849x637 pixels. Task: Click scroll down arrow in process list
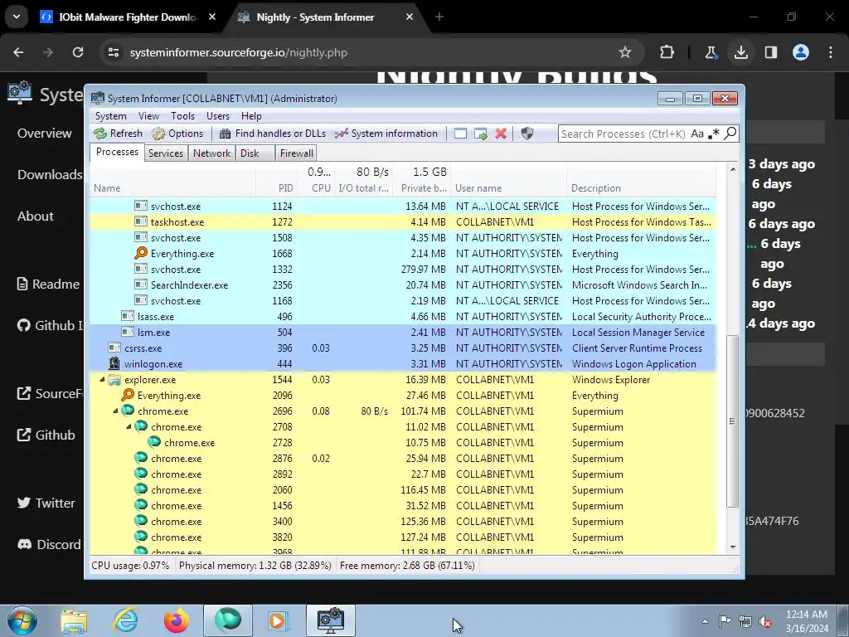[733, 547]
